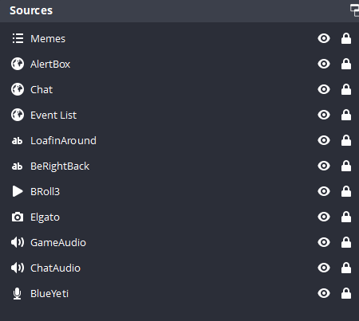The width and height of the screenshot is (359, 321).
Task: Hide the BeRightBack text source
Action: pyautogui.click(x=324, y=166)
